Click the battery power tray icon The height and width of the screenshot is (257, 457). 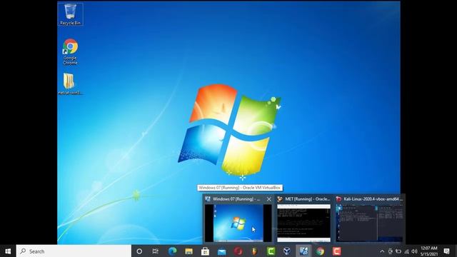398,251
